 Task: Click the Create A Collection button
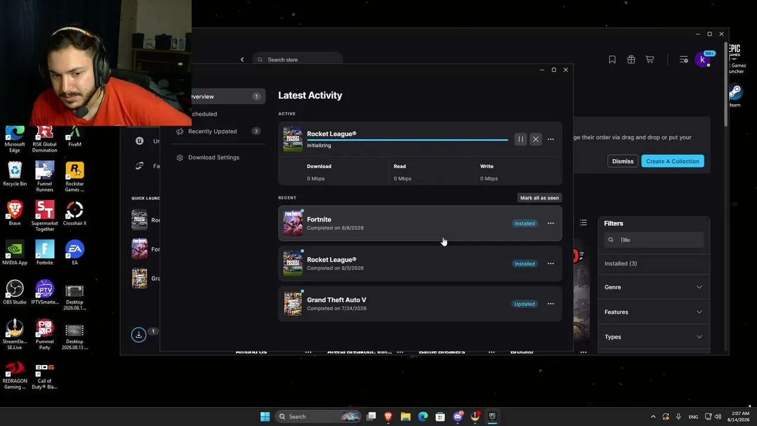click(x=672, y=162)
